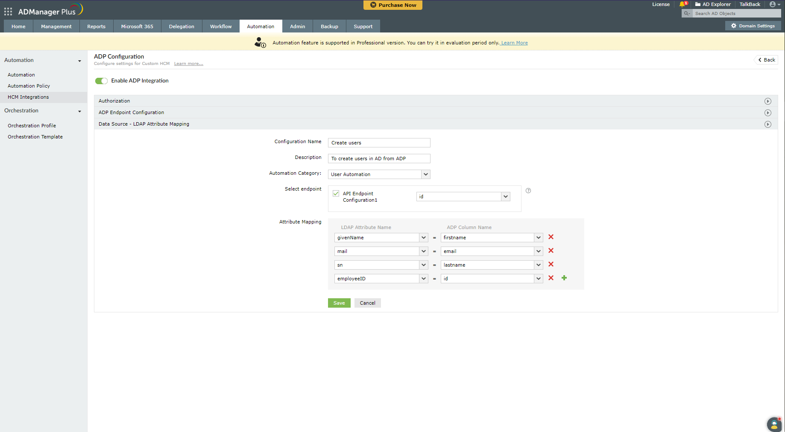Open the Microsoft 365 tab

[x=137, y=26]
